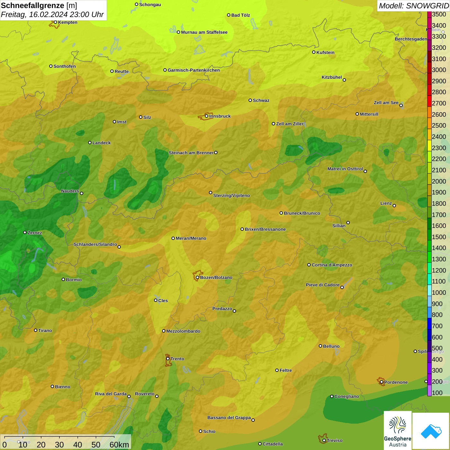Image resolution: width=450 pixels, height=450 pixels.
Task: Click the Reutte label
Action: click(122, 71)
